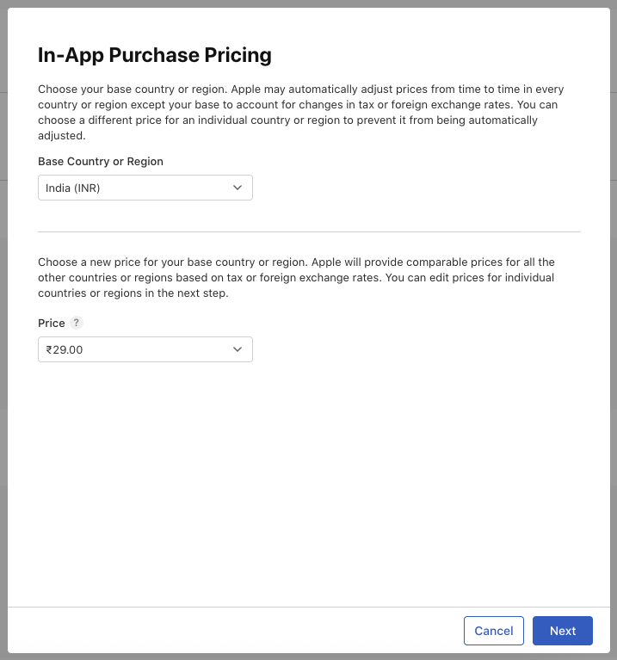
Task: Click the India (INR) selected value text
Action: click(73, 188)
